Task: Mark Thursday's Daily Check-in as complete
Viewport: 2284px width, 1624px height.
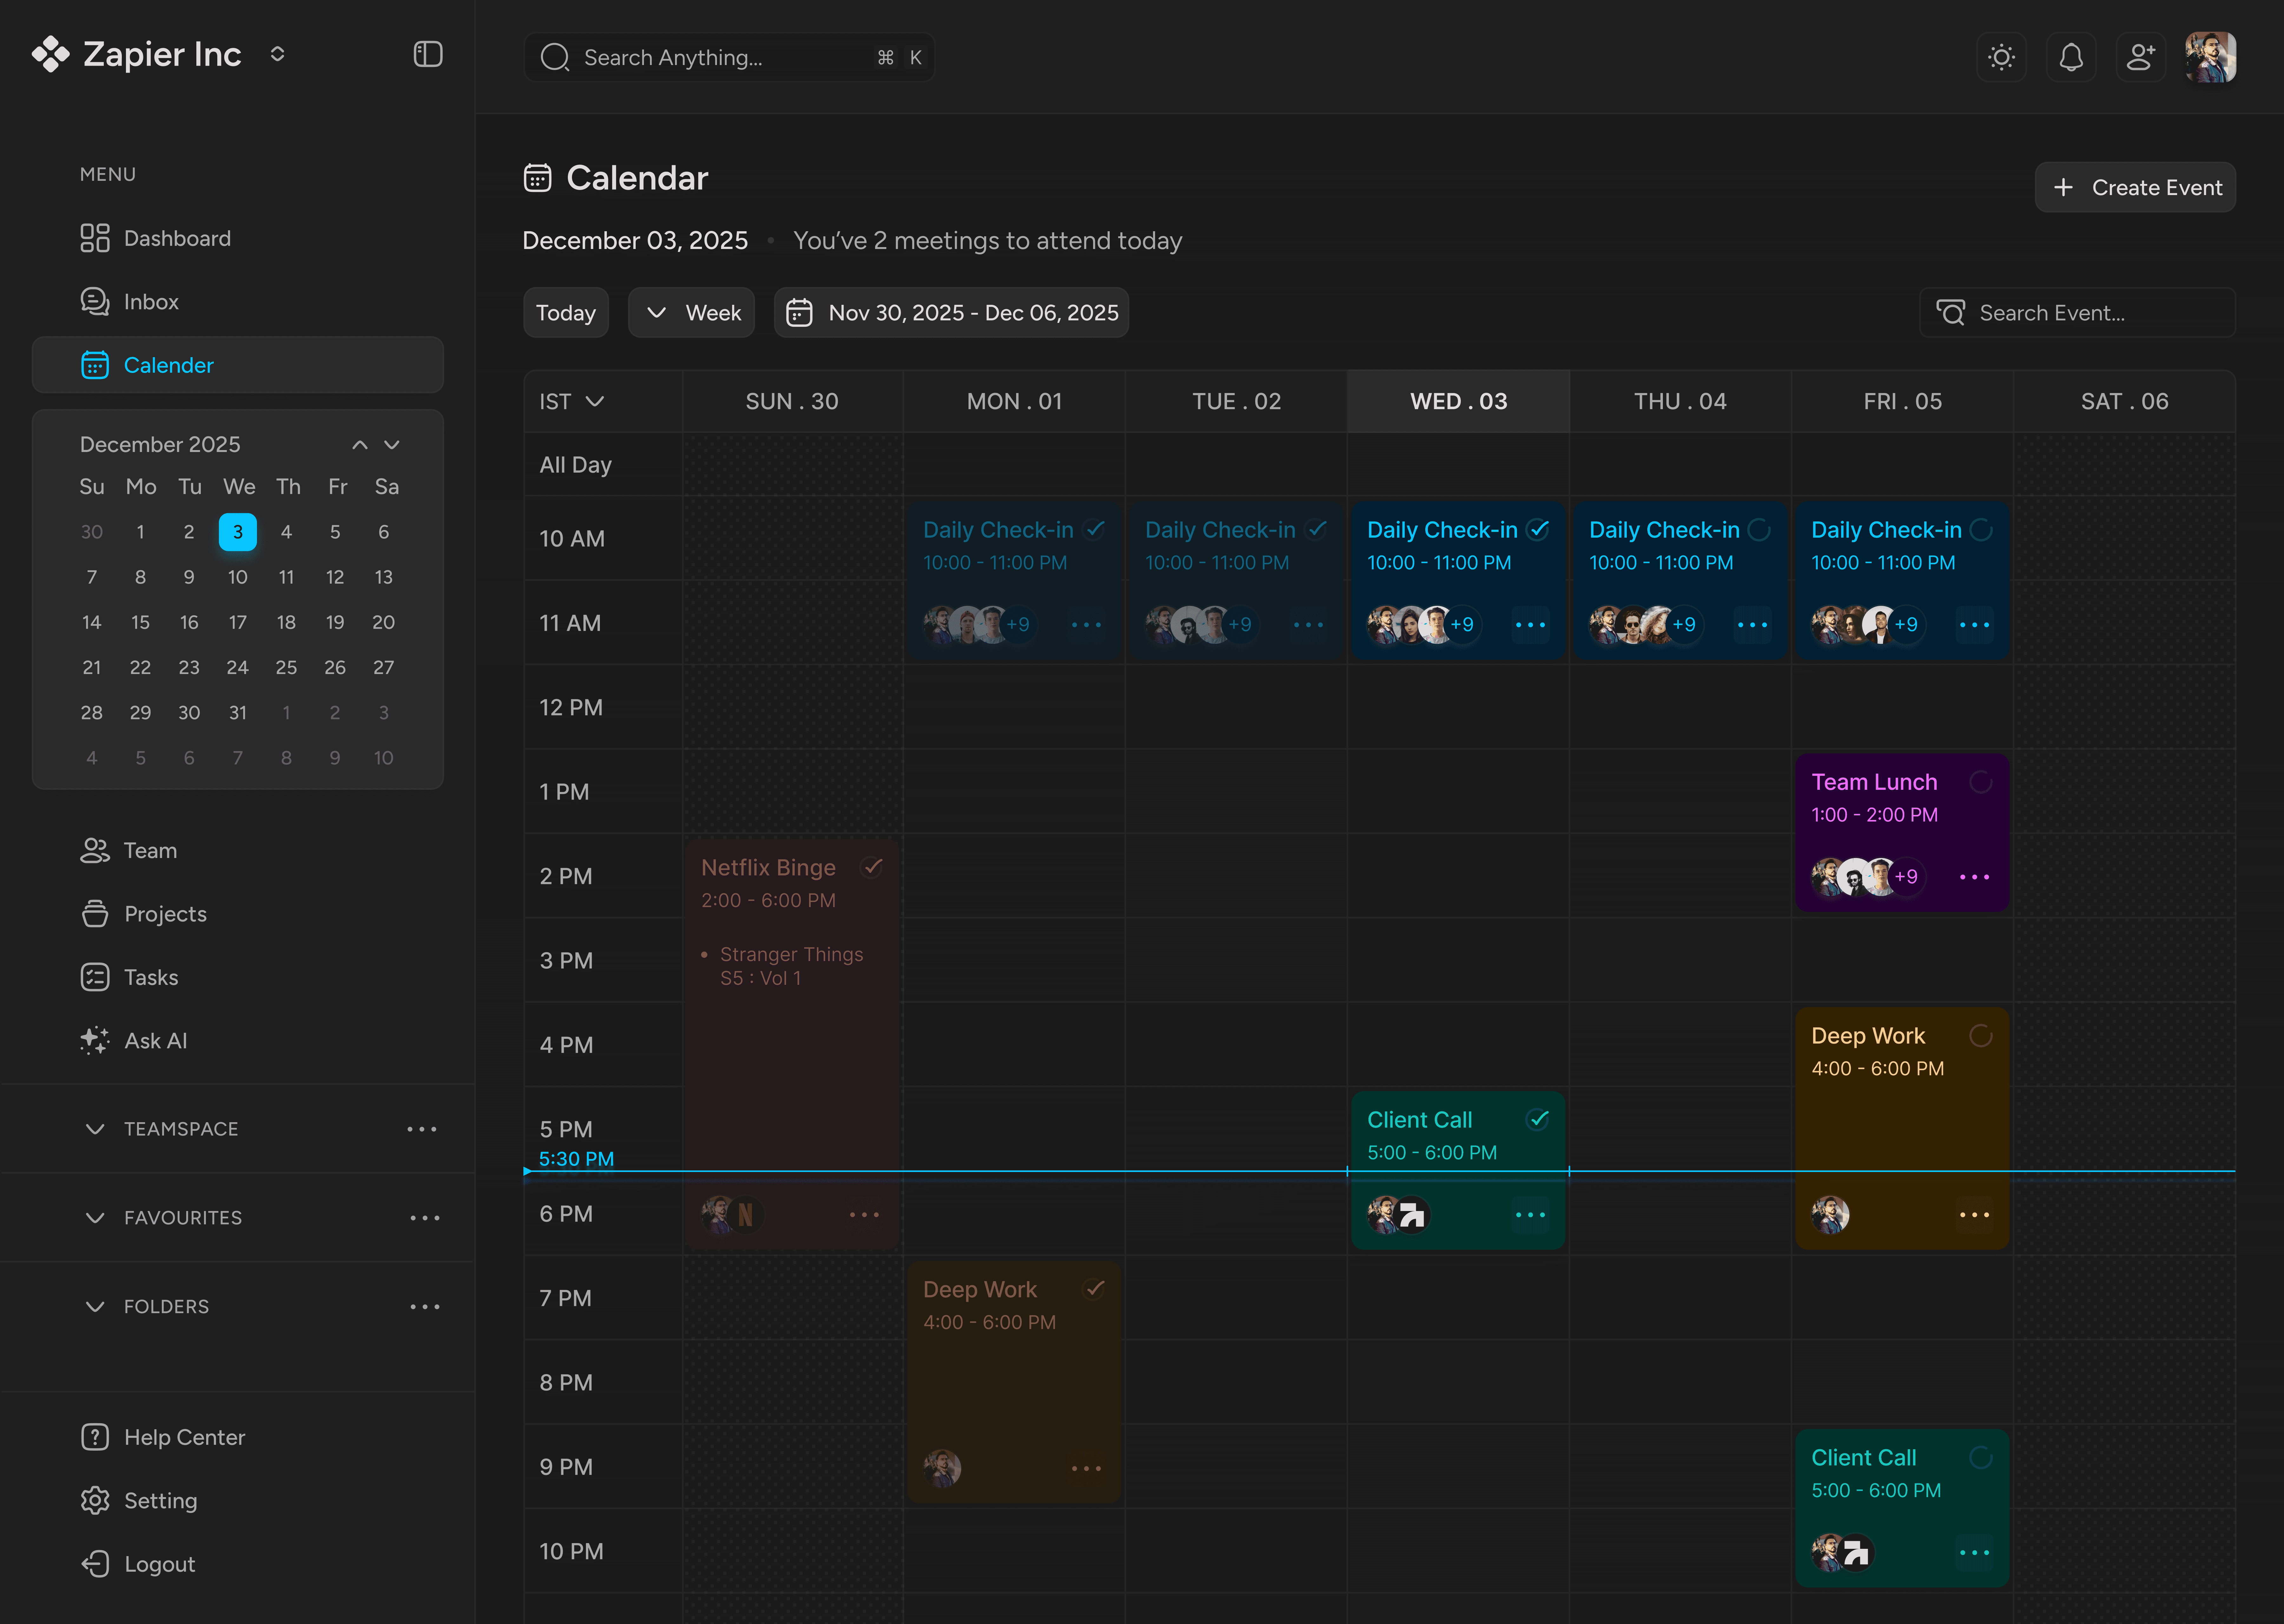Action: (x=1759, y=530)
